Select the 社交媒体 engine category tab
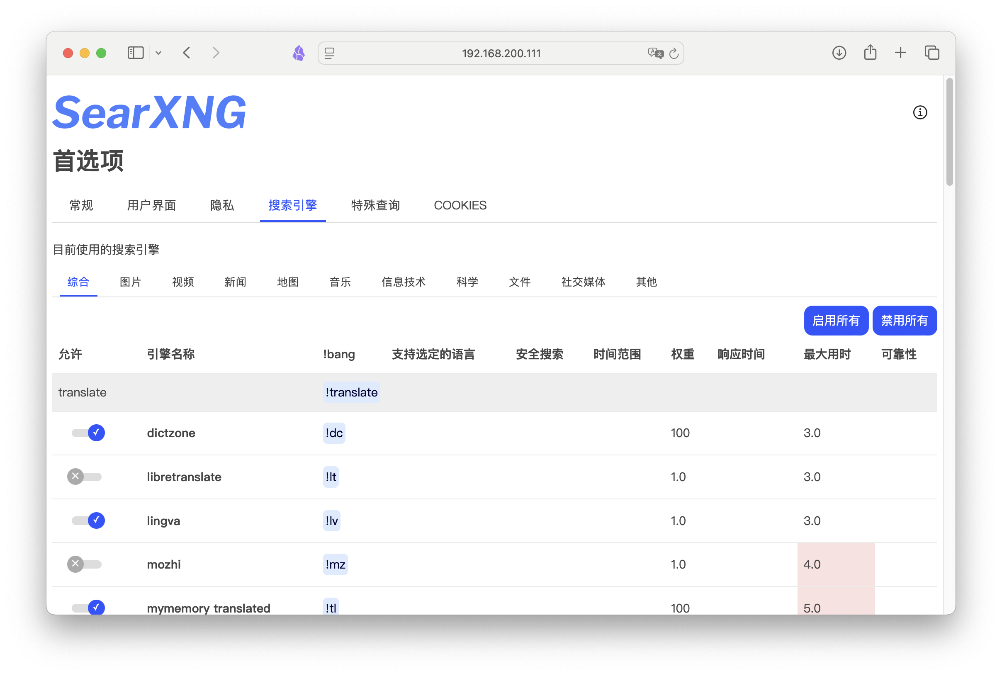Viewport: 1002px width, 676px height. click(584, 282)
